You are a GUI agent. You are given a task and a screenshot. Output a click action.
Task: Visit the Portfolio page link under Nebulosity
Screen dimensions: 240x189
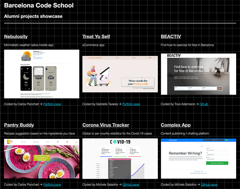[52, 104]
